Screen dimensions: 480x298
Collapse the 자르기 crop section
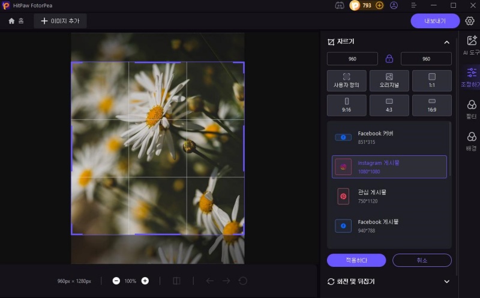point(446,42)
